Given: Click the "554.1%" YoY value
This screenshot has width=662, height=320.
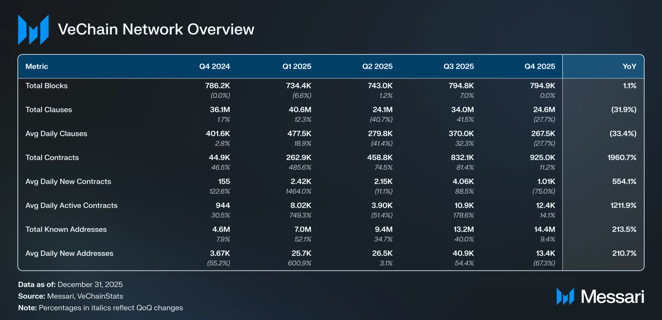Looking at the screenshot, I should tap(624, 182).
